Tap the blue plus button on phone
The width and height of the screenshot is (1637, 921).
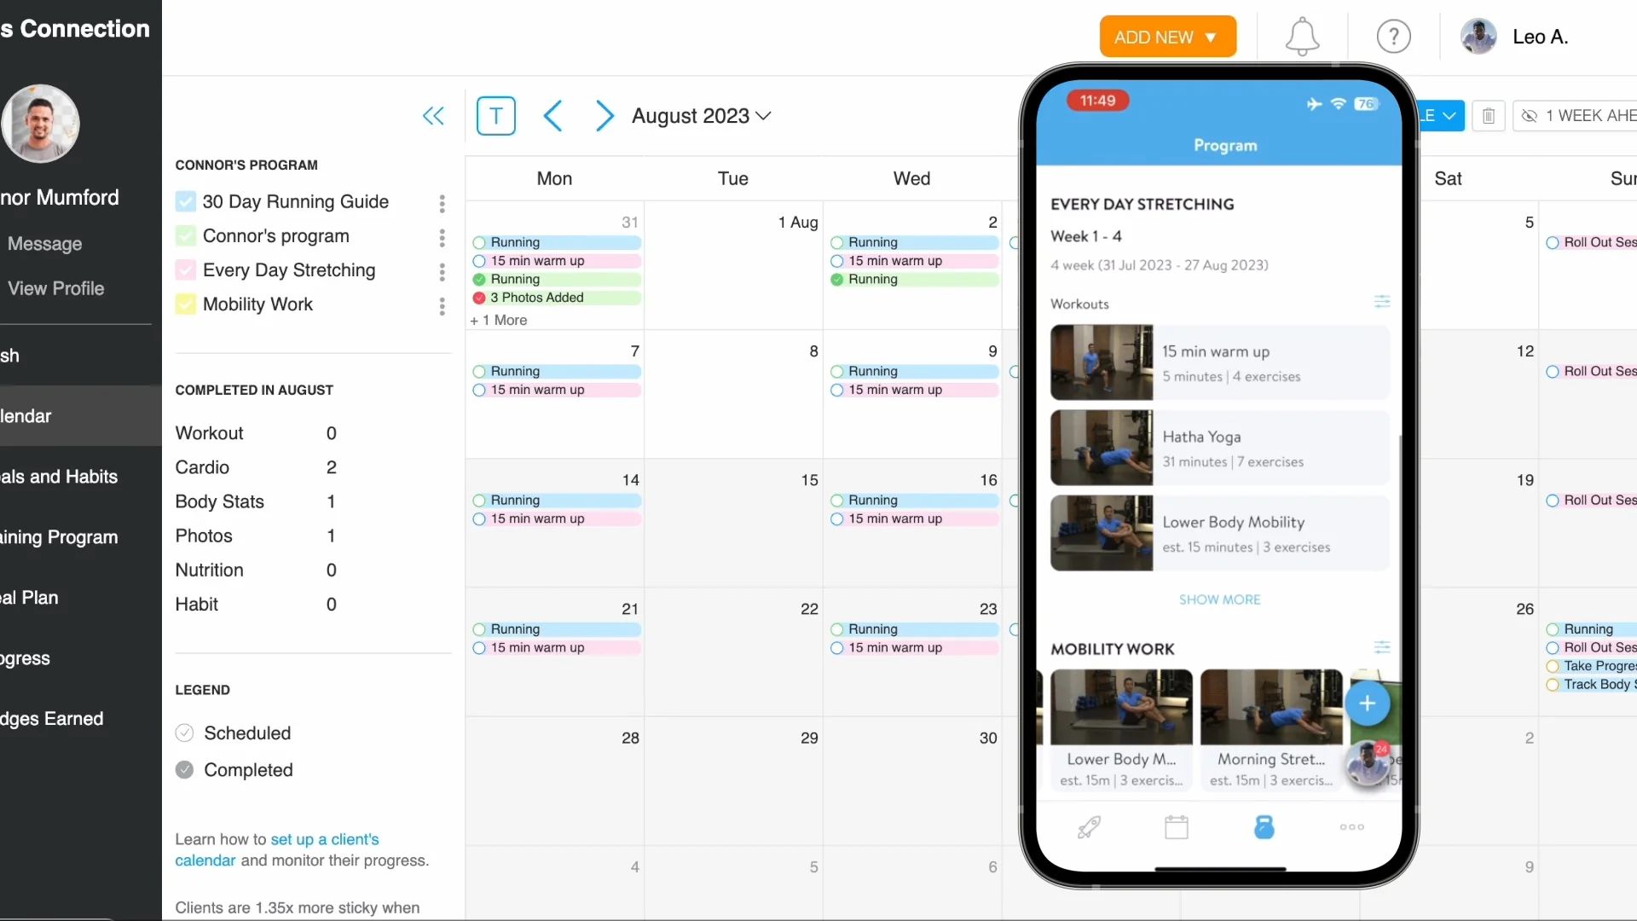tap(1367, 704)
